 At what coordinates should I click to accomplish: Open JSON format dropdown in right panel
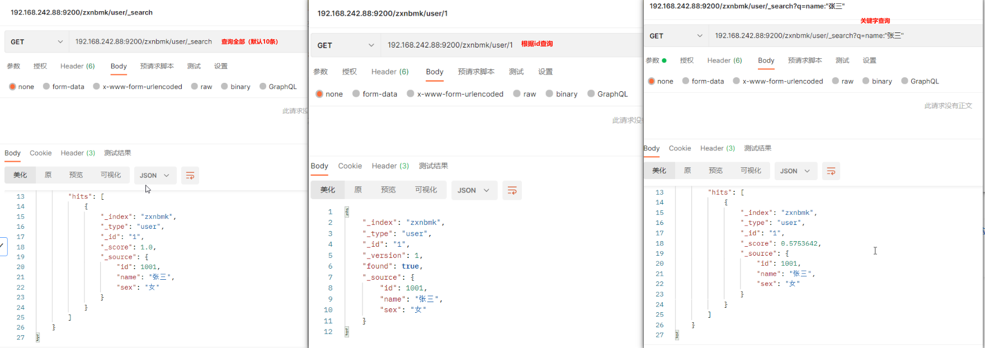(x=795, y=171)
